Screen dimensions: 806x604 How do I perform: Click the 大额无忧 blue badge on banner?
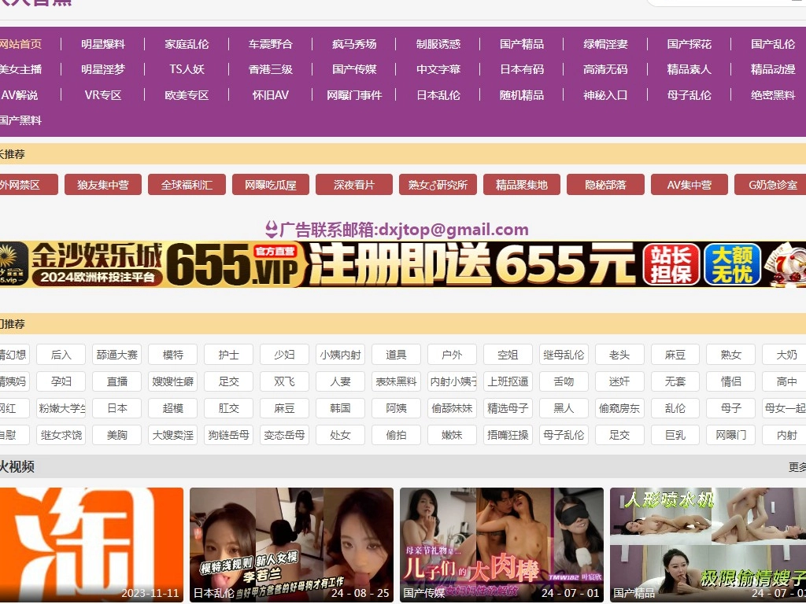click(732, 264)
